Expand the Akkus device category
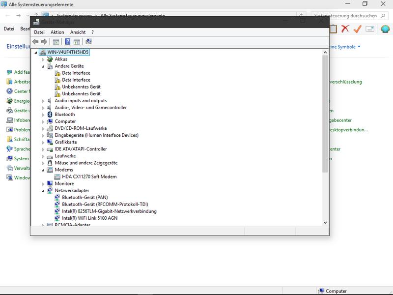The width and height of the screenshot is (393, 295). pyautogui.click(x=43, y=59)
